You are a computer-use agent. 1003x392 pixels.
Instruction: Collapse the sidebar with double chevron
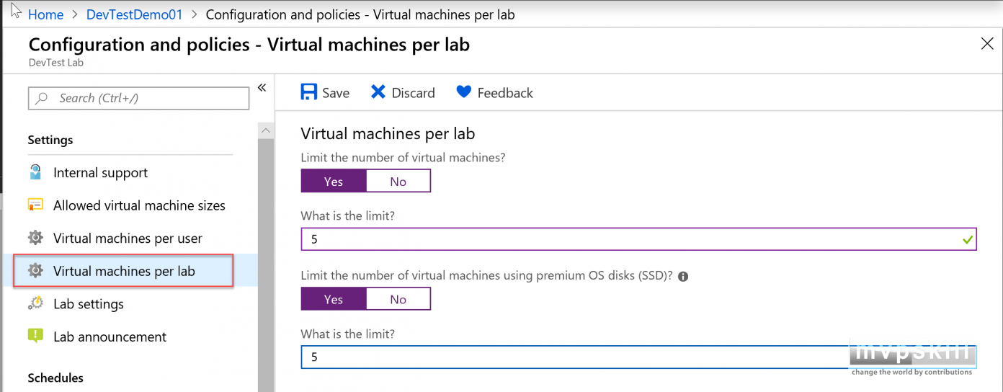pos(262,87)
